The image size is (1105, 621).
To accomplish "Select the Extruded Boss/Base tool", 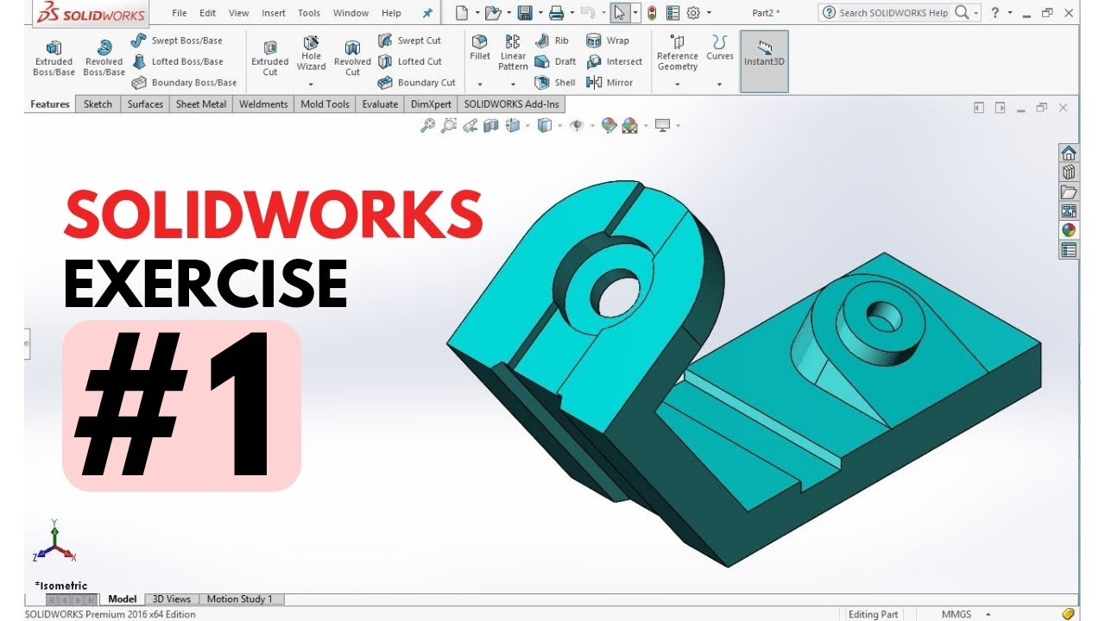I will coord(54,58).
